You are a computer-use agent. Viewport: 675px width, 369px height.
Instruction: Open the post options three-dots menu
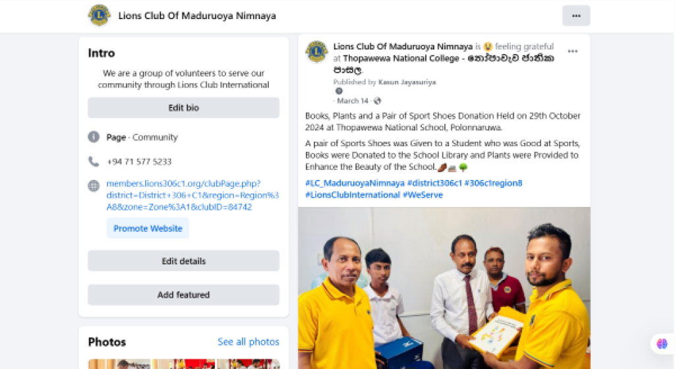pyautogui.click(x=573, y=51)
